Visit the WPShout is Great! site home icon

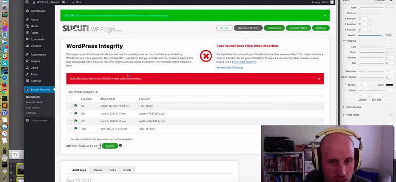[34, 2]
